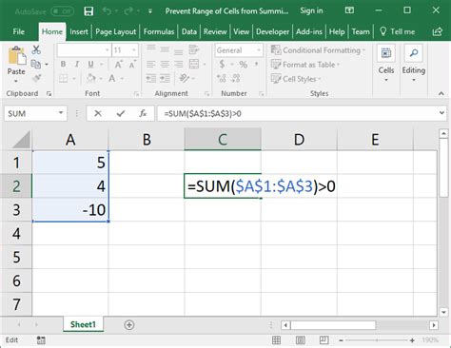Open Cell Styles menu

(x=296, y=79)
